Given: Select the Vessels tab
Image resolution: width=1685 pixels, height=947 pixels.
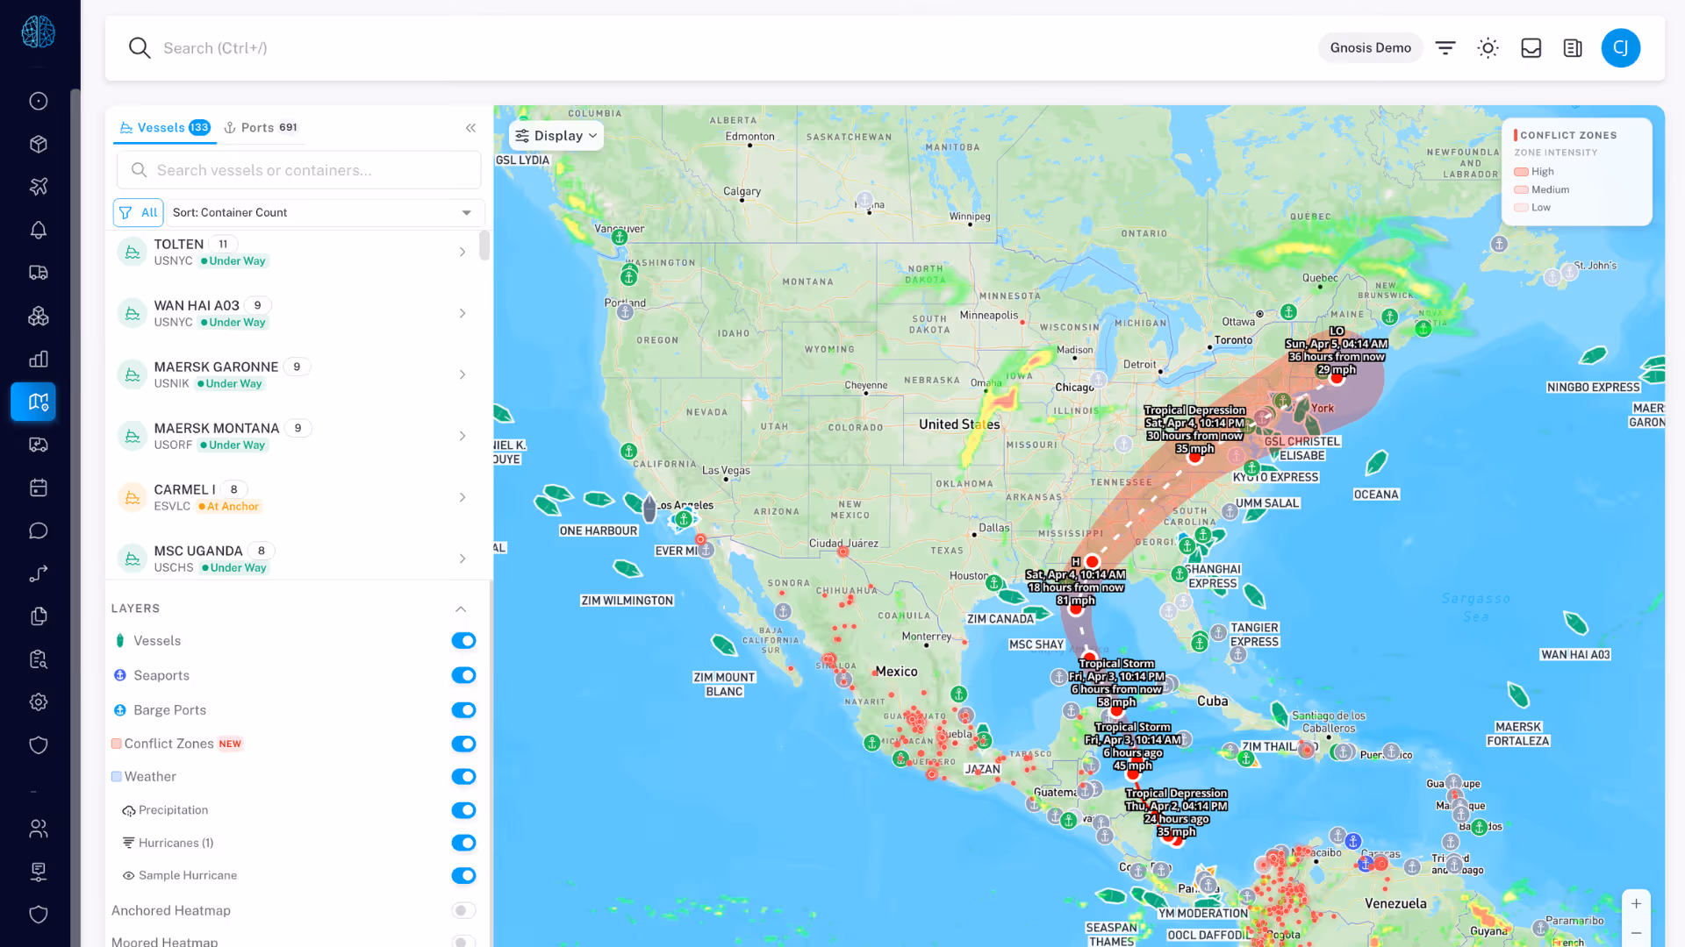Looking at the screenshot, I should click(164, 128).
